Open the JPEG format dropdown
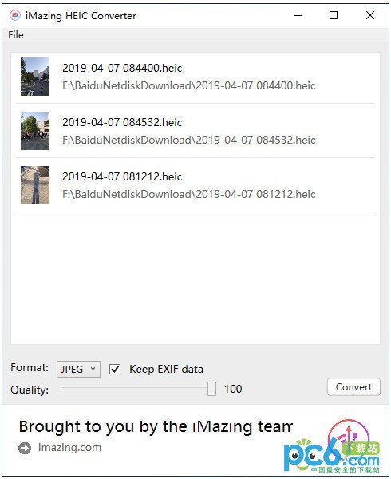Image resolution: width=391 pixels, height=479 pixels. click(78, 369)
